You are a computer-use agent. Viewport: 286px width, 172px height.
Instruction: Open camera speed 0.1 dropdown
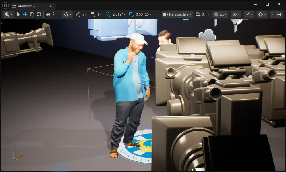pyautogui.click(x=205, y=14)
